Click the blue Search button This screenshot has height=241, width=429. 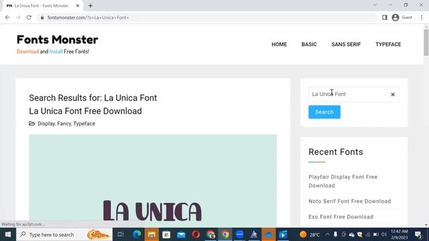click(x=324, y=112)
